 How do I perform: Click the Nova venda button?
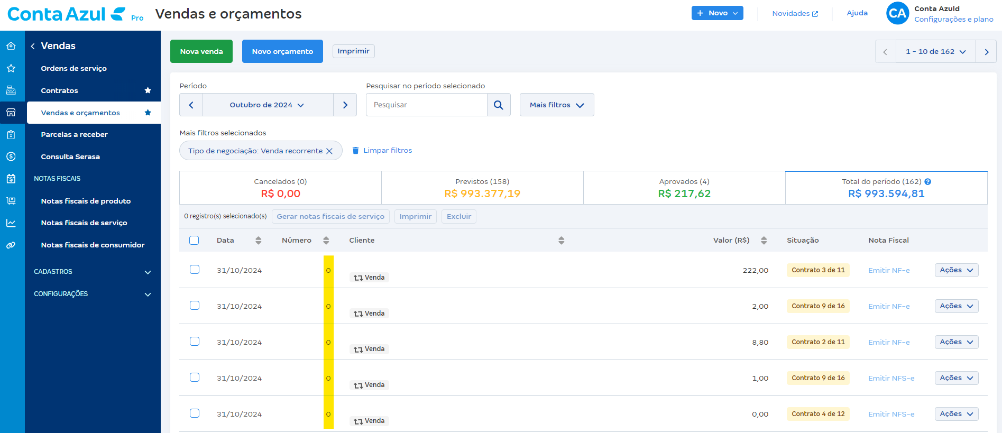[201, 51]
